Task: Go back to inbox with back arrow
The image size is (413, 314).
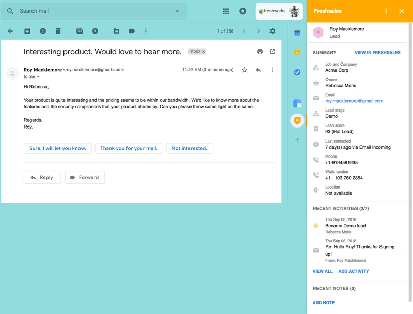Action: 10,31
